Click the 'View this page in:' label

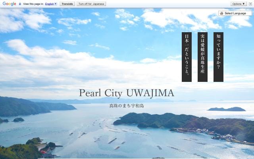click(x=33, y=4)
